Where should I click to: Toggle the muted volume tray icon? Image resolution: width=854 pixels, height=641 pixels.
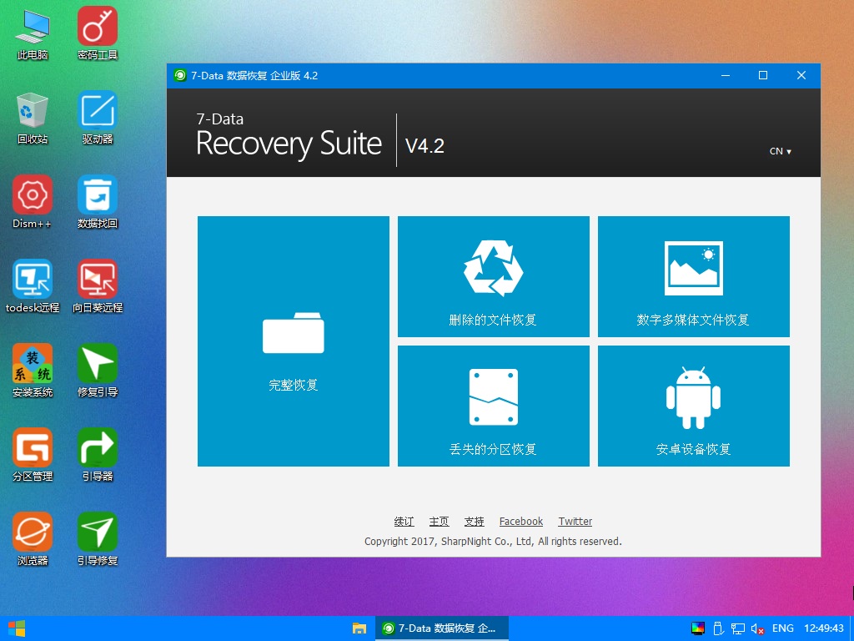[758, 628]
